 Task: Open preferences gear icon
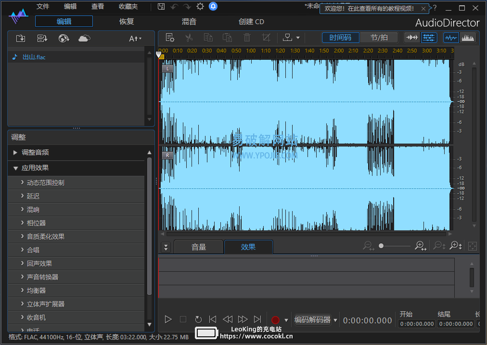point(200,7)
